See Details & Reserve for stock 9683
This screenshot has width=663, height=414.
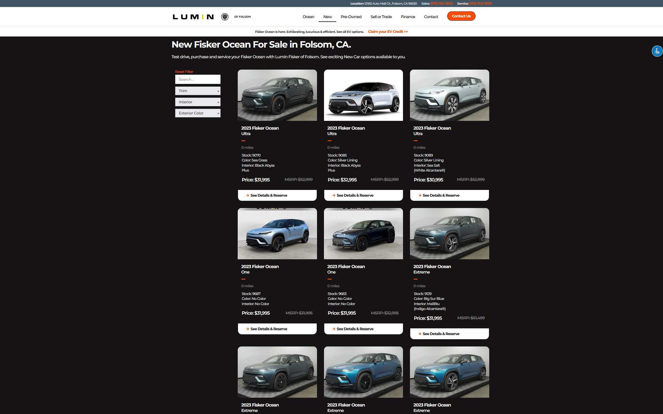[363, 329]
